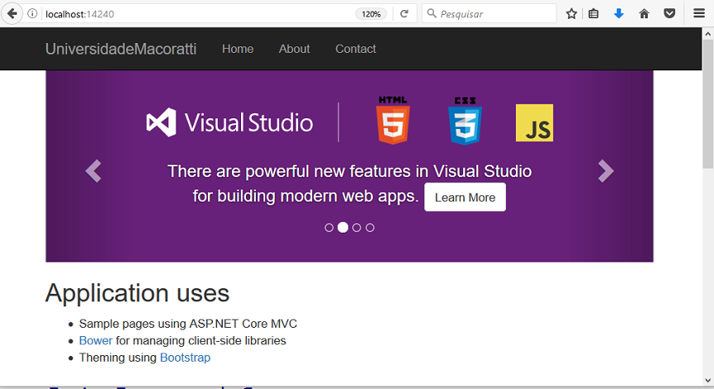Click the JS logo in carousel
Image resolution: width=714 pixels, height=389 pixels.
[x=534, y=122]
